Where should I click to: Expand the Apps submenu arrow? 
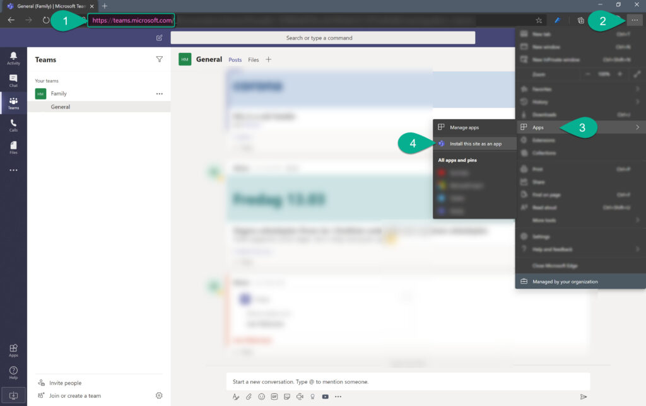click(x=637, y=127)
